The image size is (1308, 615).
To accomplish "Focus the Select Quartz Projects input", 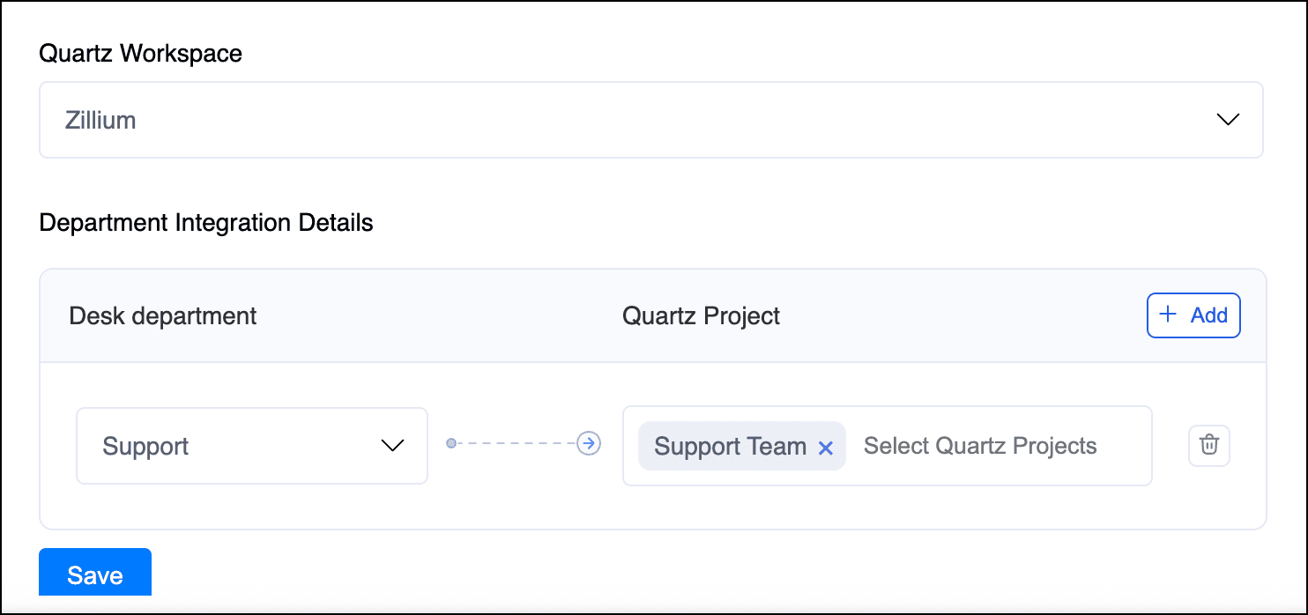I will [980, 446].
